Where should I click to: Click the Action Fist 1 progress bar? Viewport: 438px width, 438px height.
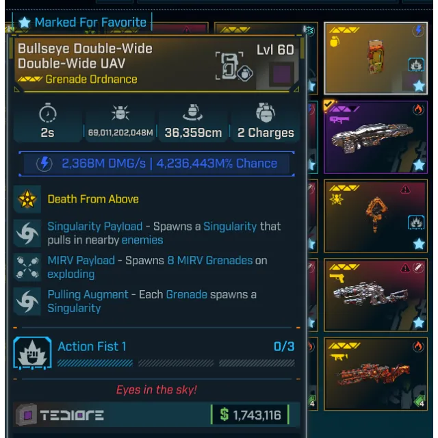[176, 363]
